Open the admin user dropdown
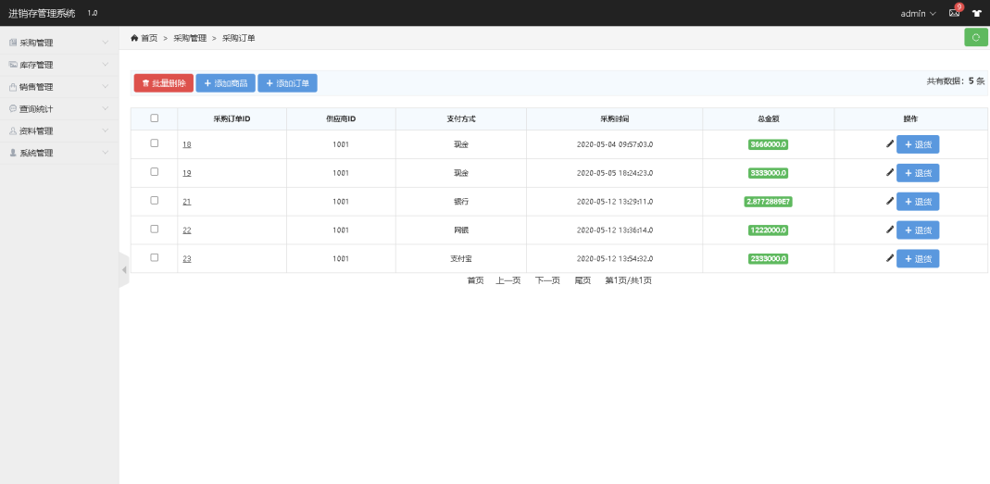Viewport: 990px width, 484px height. click(x=918, y=14)
